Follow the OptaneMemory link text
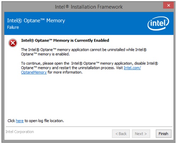The width and height of the screenshot is (177, 144). [34, 72]
